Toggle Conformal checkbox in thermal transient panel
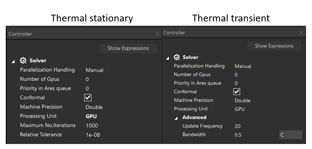Image resolution: width=312 pixels, height=149 pixels. pyautogui.click(x=237, y=92)
